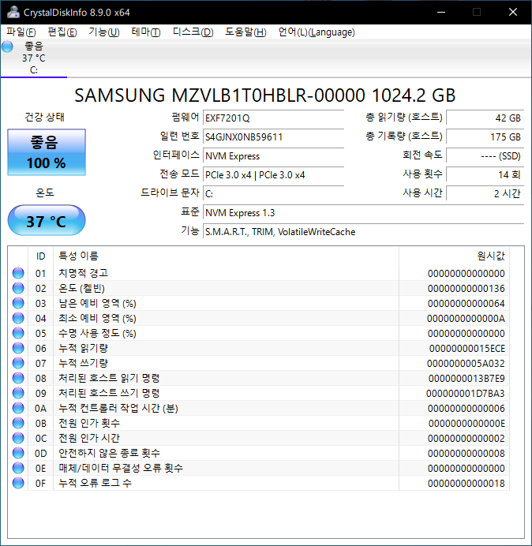Click raw value 0000000000018
Image resolution: width=532 pixels, height=546 pixels.
click(x=466, y=483)
